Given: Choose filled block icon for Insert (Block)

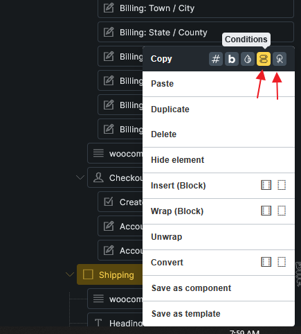Looking at the screenshot, I should click(266, 185).
